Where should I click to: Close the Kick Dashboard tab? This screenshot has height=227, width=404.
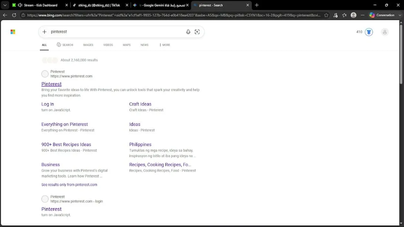coord(66,5)
